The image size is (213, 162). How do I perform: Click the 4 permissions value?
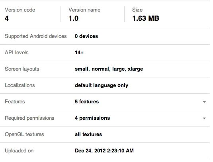tap(92, 118)
